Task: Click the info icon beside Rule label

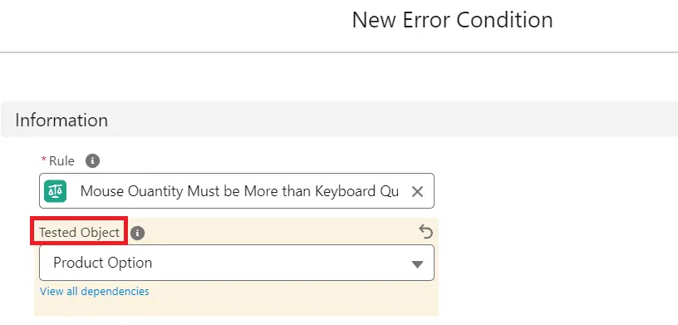Action: (92, 161)
